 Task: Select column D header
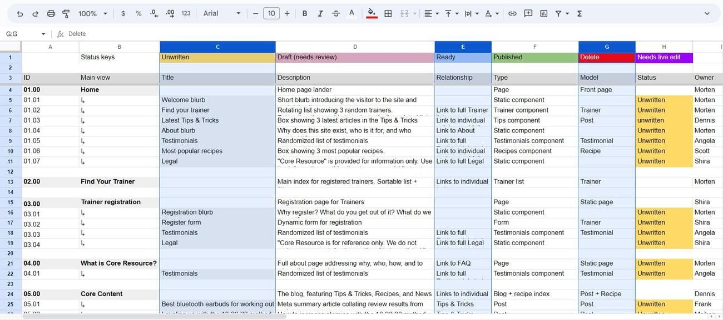pos(355,47)
